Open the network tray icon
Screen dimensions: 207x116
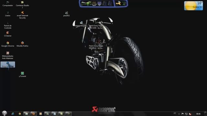pyautogui.click(x=186, y=114)
